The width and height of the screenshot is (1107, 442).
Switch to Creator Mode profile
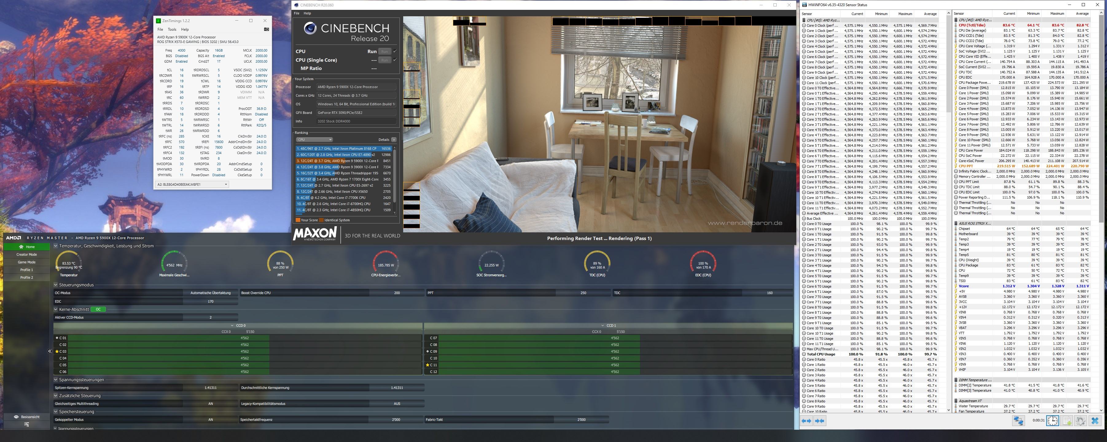pos(27,255)
